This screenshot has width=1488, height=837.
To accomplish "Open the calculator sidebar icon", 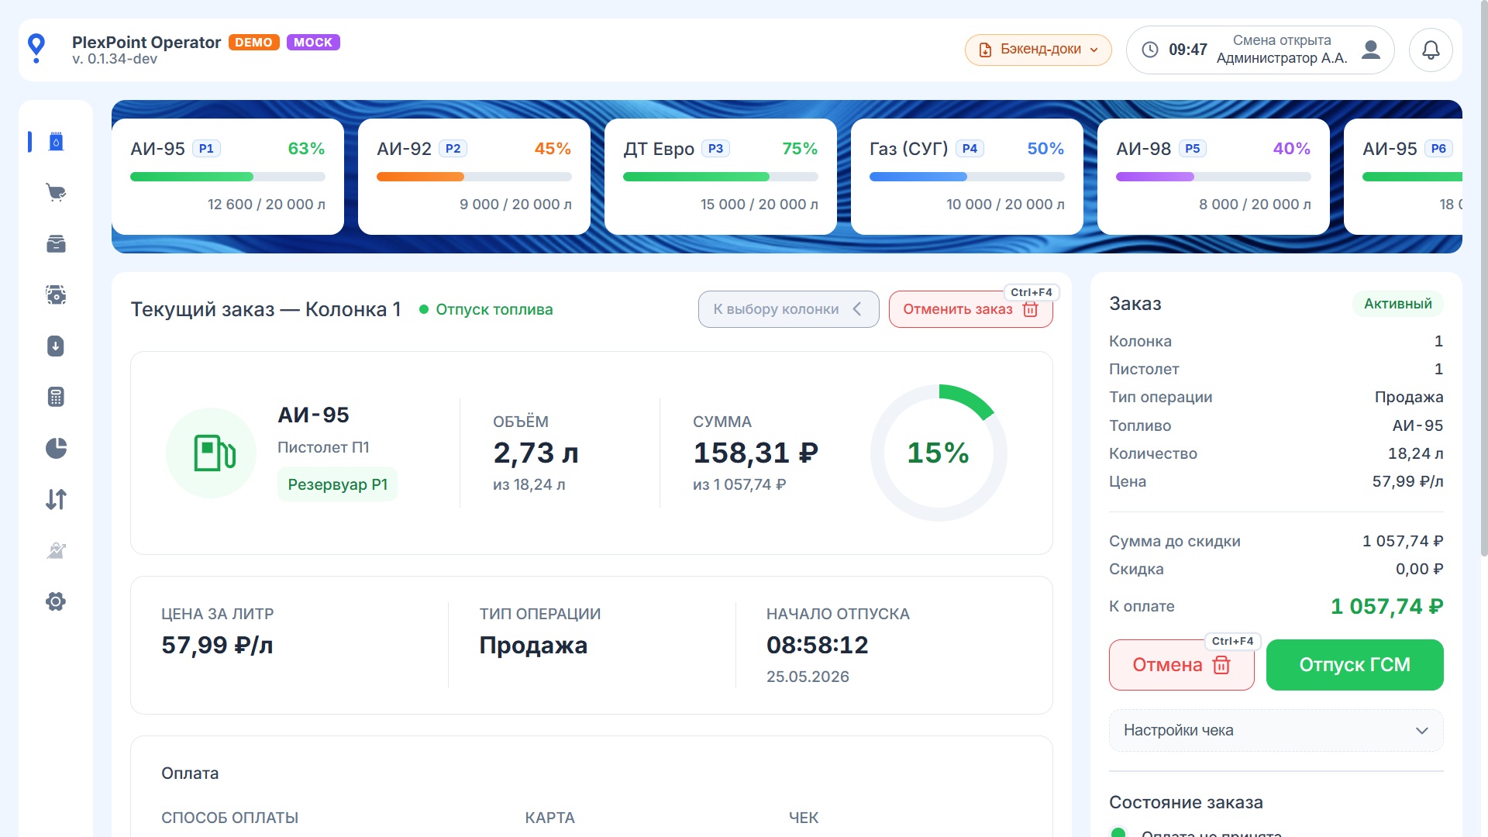I will click(x=56, y=398).
